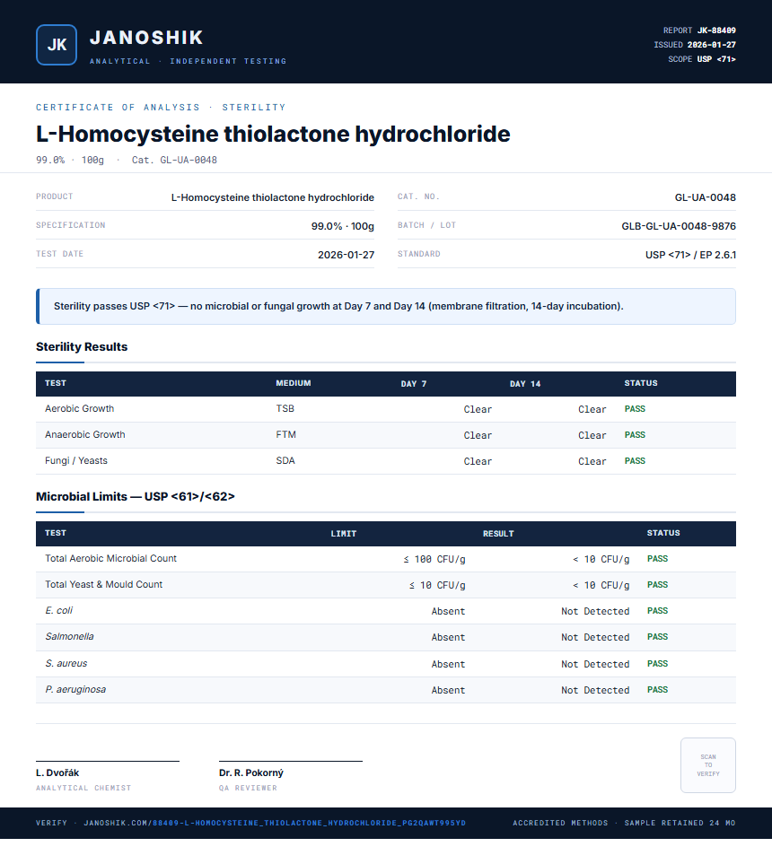Click PASS status for Total Yeast & Mould

657,585
